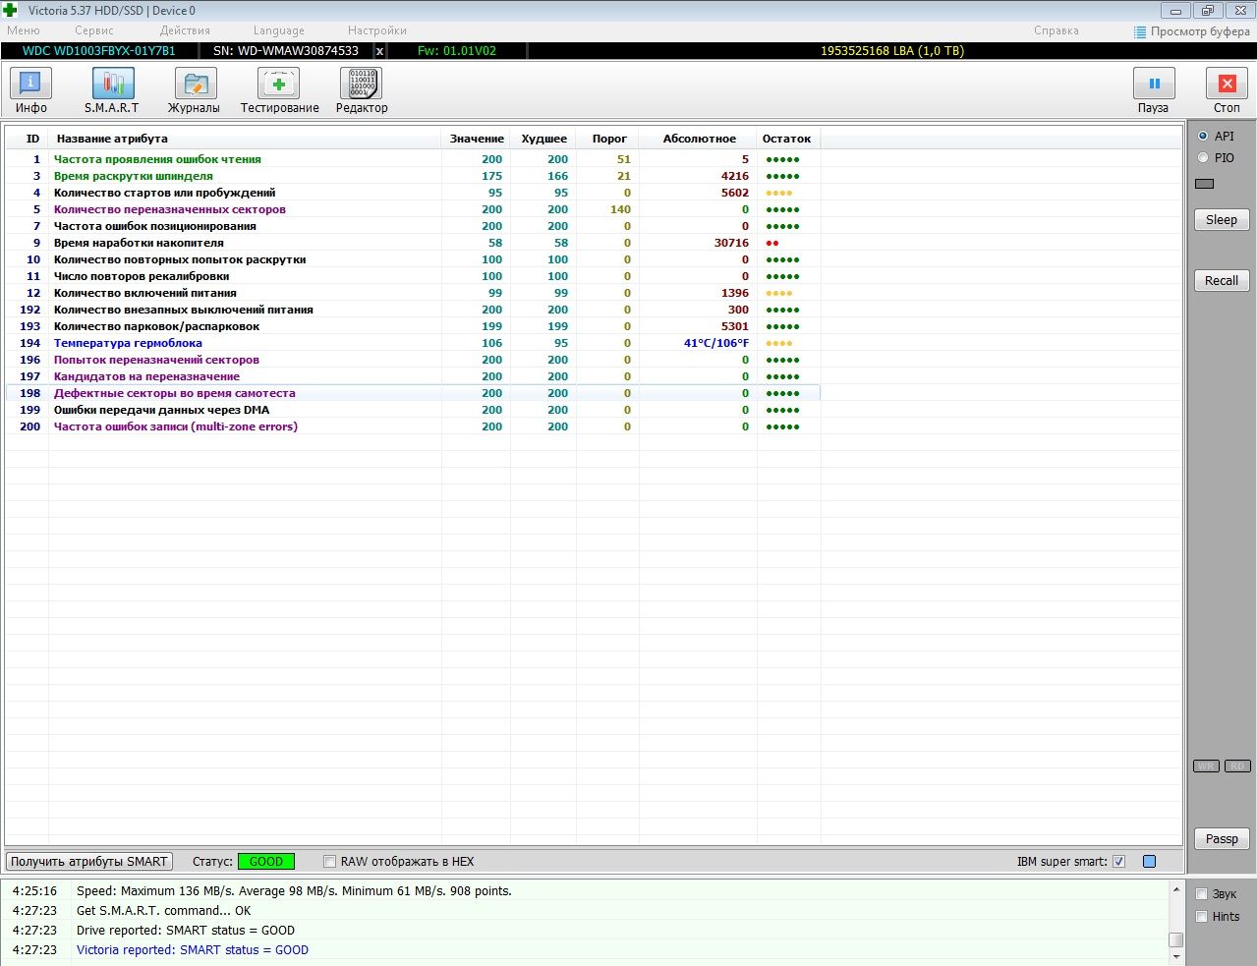1257x966 pixels.
Task: Sort by the Абсолютное column header
Action: pos(699,139)
